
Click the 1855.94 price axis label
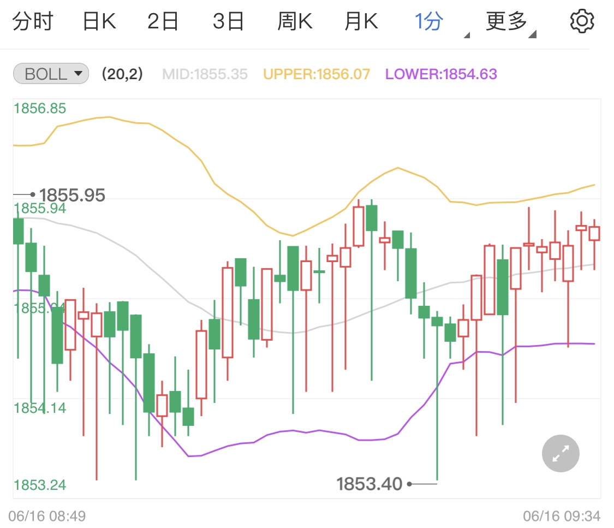click(40, 209)
